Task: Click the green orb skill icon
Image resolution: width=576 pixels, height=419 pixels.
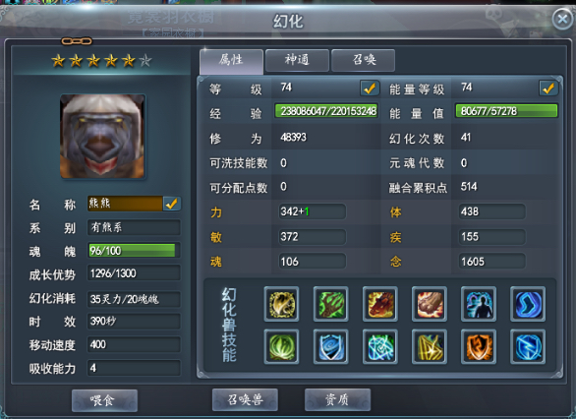Action: pyautogui.click(x=281, y=346)
